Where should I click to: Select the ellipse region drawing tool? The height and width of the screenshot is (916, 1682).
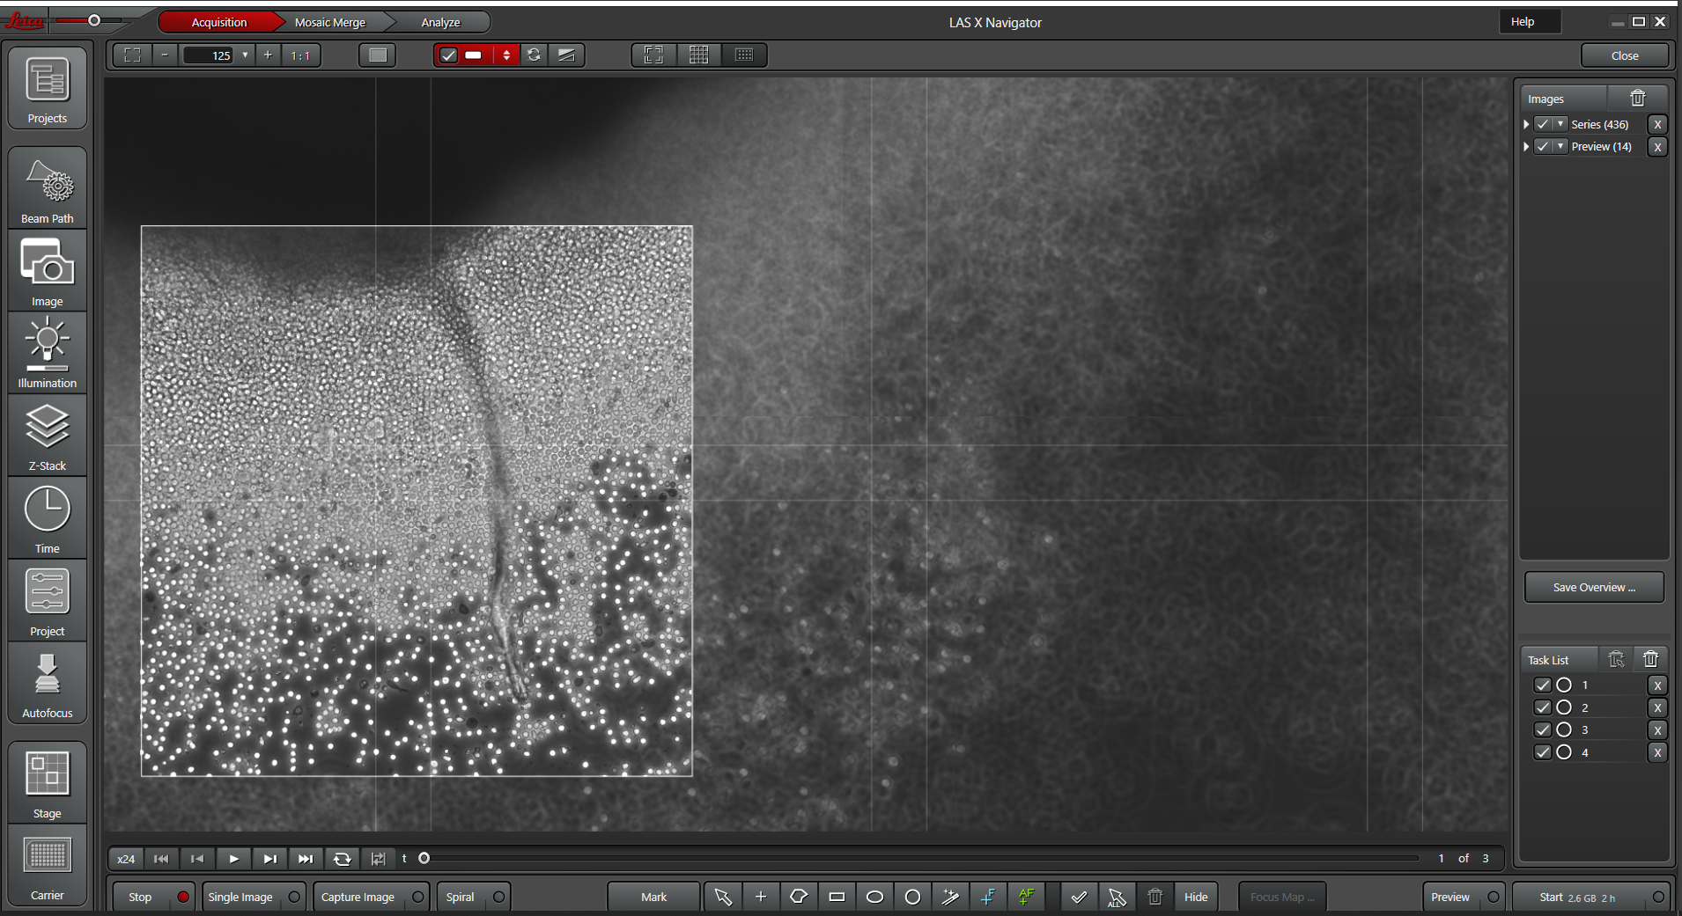[874, 897]
